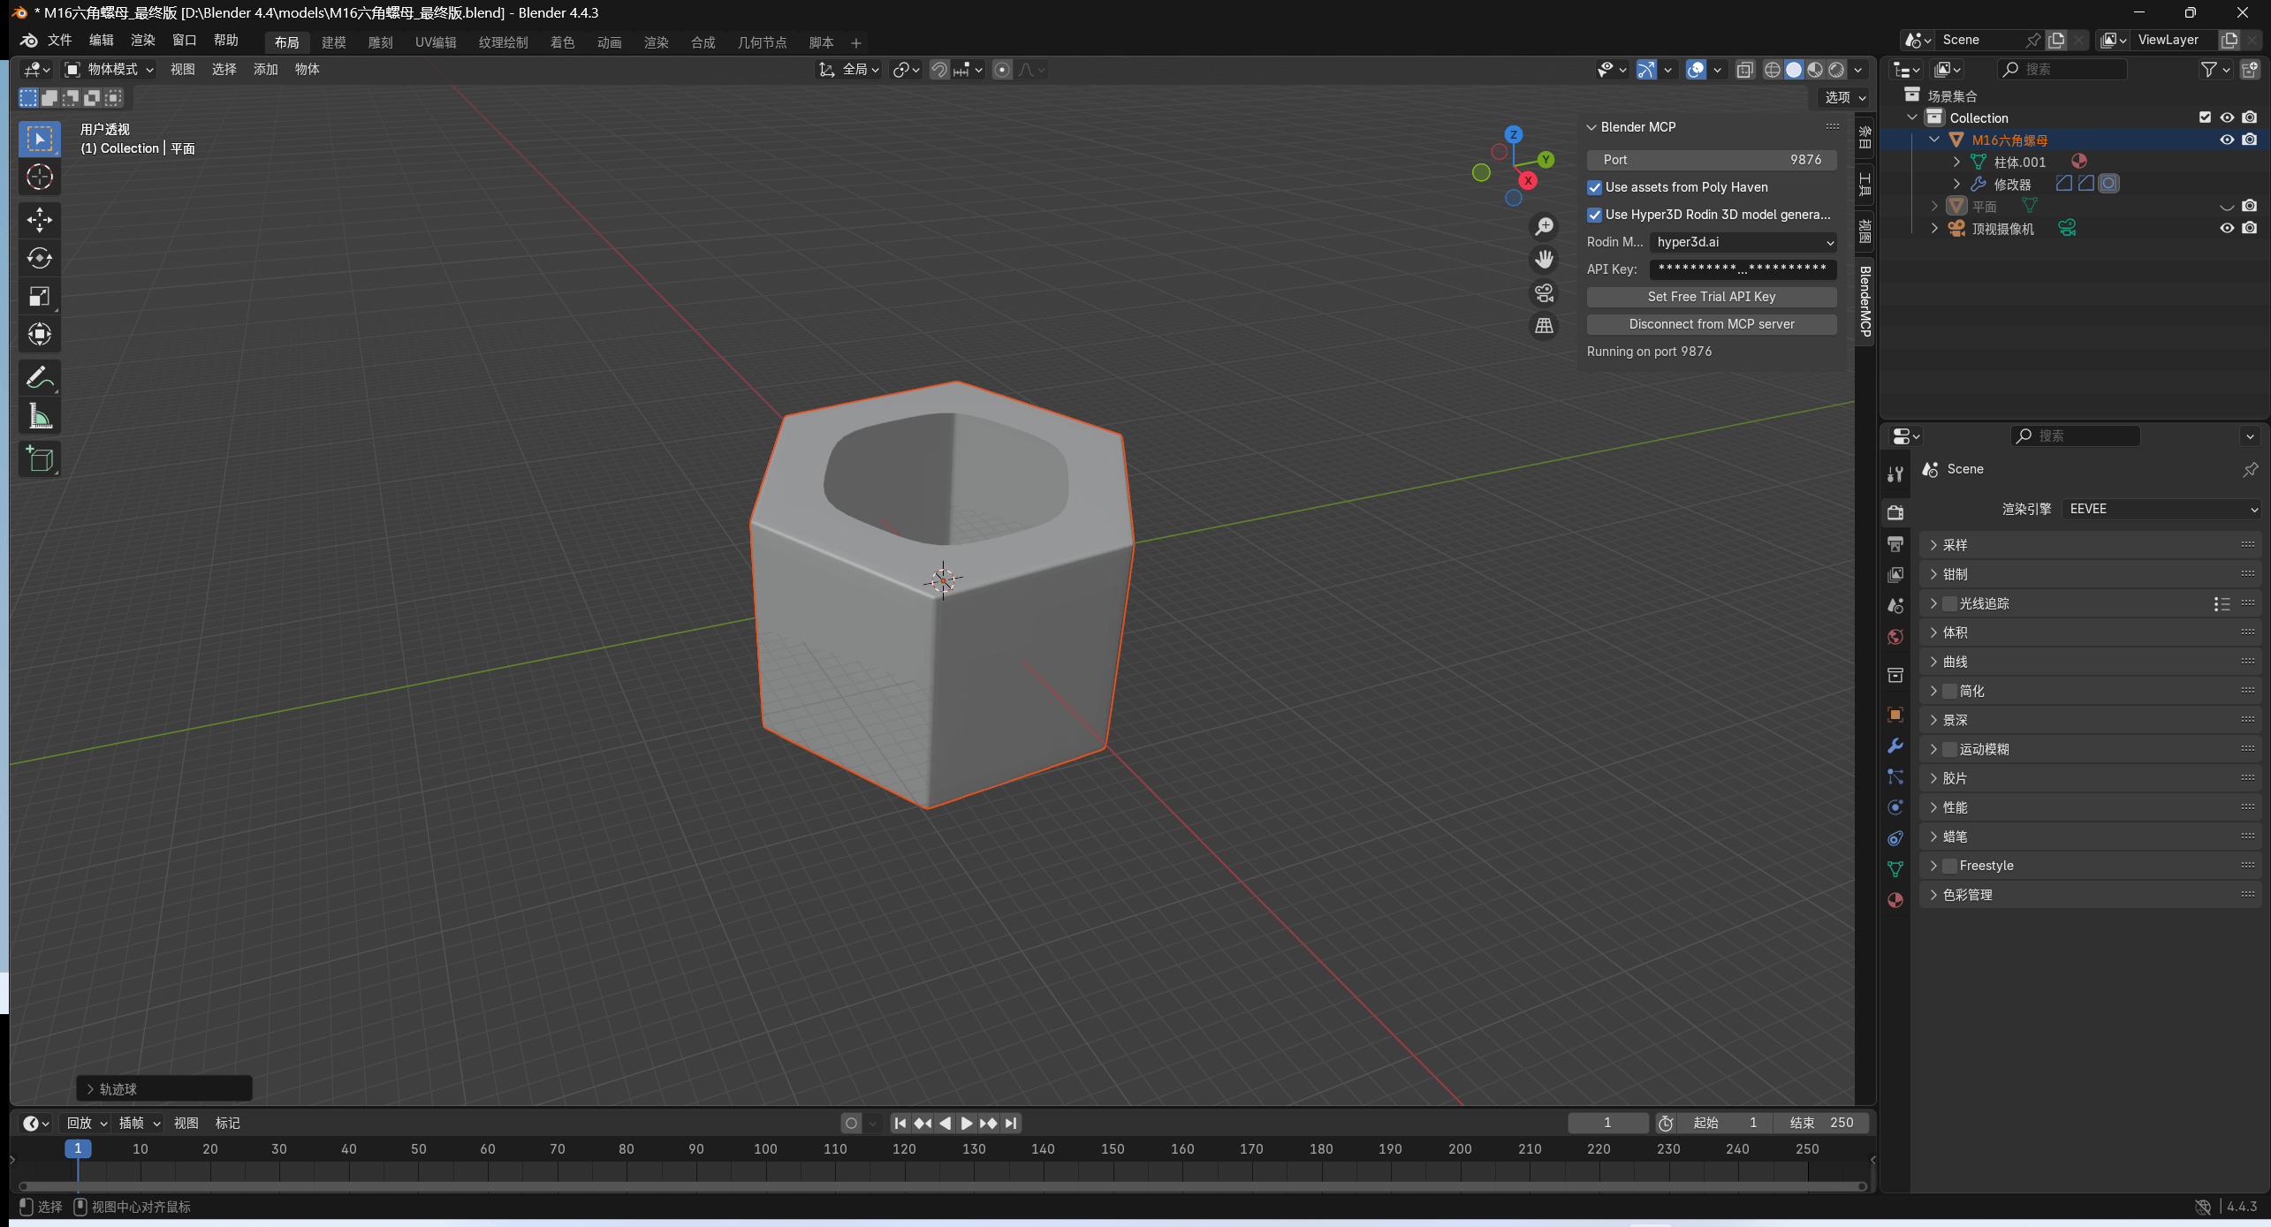
Task: Select the Measure tool
Action: coord(39,416)
